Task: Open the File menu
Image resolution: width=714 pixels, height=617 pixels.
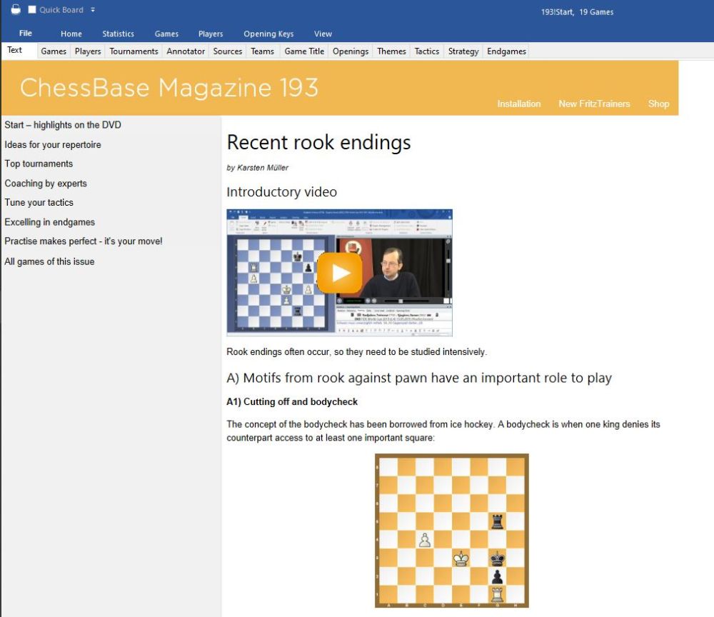Action: [x=26, y=34]
